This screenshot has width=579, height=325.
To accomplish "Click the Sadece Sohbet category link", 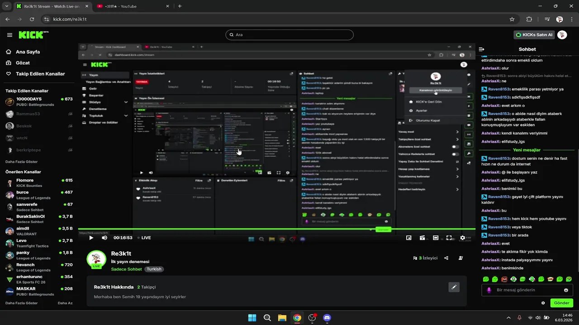I will pos(126,269).
